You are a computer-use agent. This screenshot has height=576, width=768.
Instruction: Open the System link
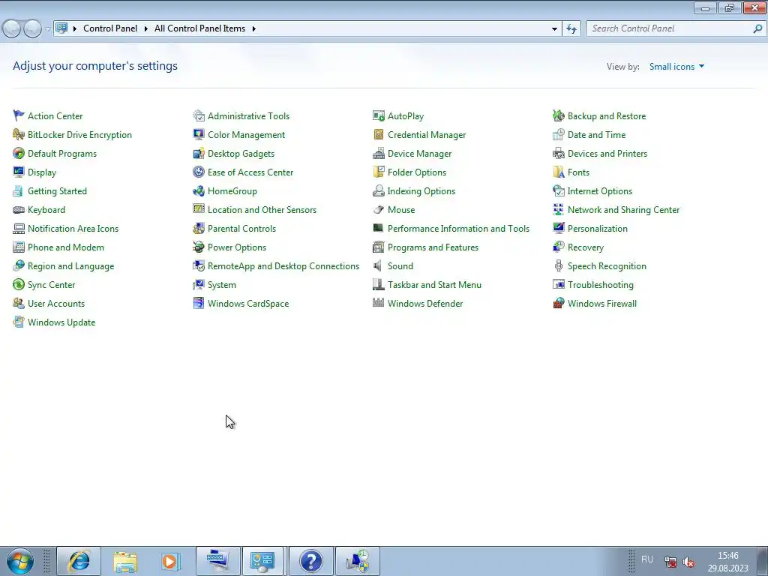[222, 285]
